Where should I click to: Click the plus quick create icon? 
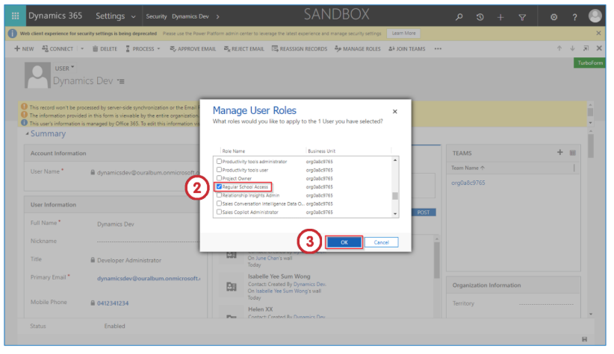click(x=500, y=16)
